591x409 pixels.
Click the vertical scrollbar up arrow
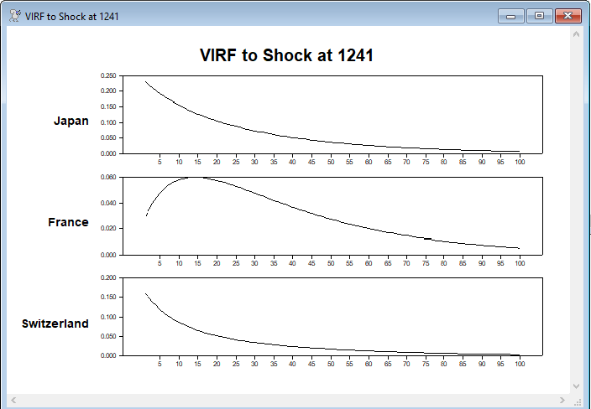coord(576,34)
